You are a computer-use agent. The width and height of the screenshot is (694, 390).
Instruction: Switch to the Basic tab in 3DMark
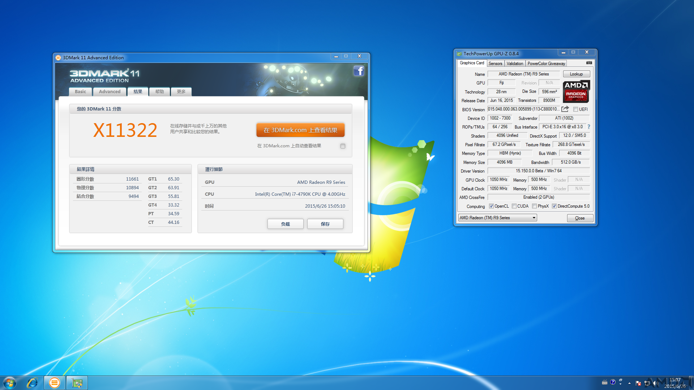[x=80, y=92]
